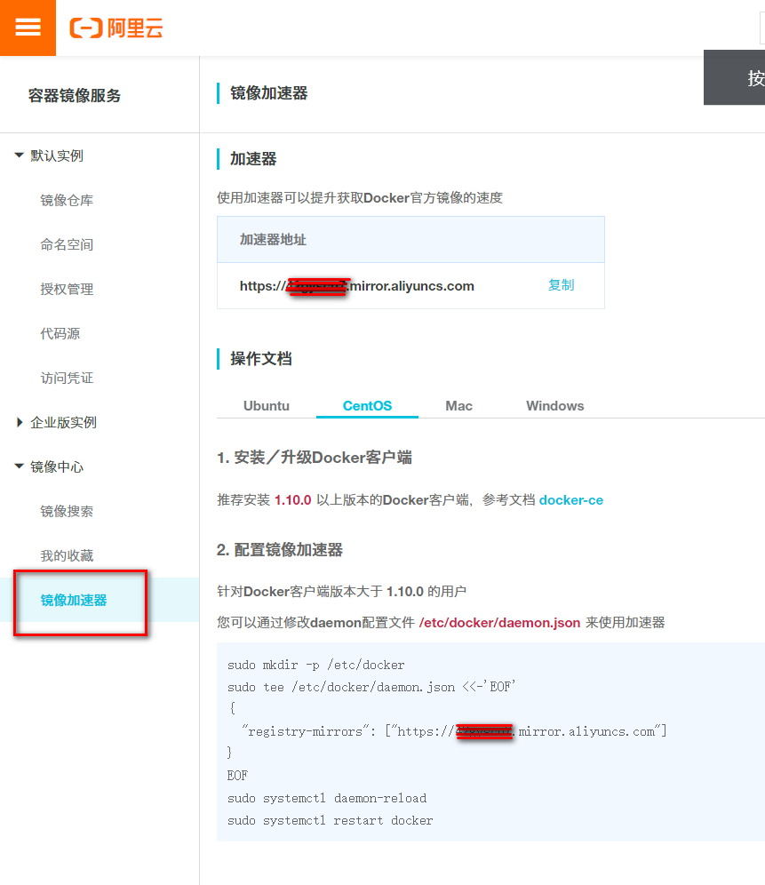
Task: Click the 'sudo systemctl restart docker' line
Action: [331, 820]
